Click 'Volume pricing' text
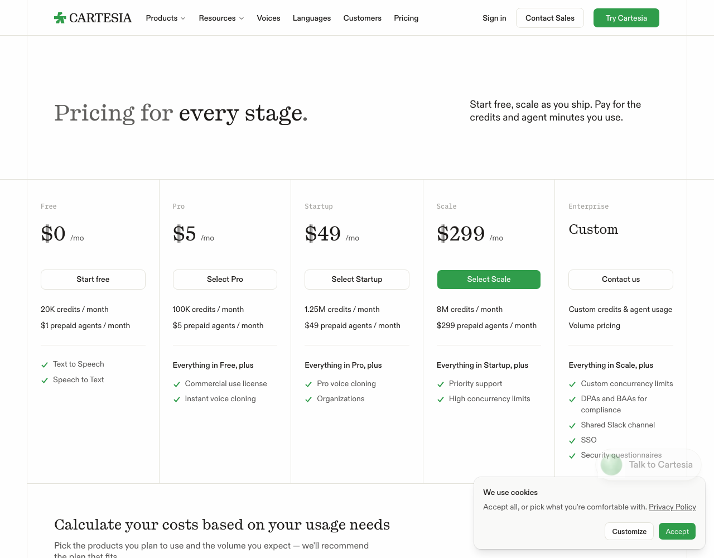 [x=594, y=325]
